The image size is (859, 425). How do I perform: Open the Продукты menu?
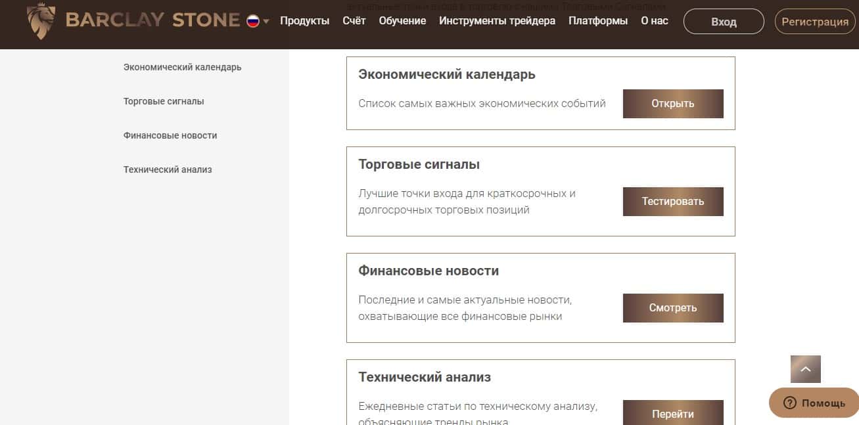(304, 20)
